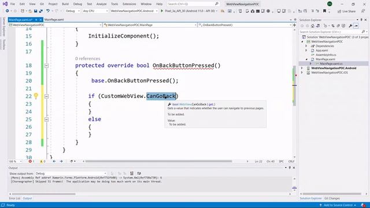
Task: Click the Visual Studio logo icon
Action: (5, 4)
